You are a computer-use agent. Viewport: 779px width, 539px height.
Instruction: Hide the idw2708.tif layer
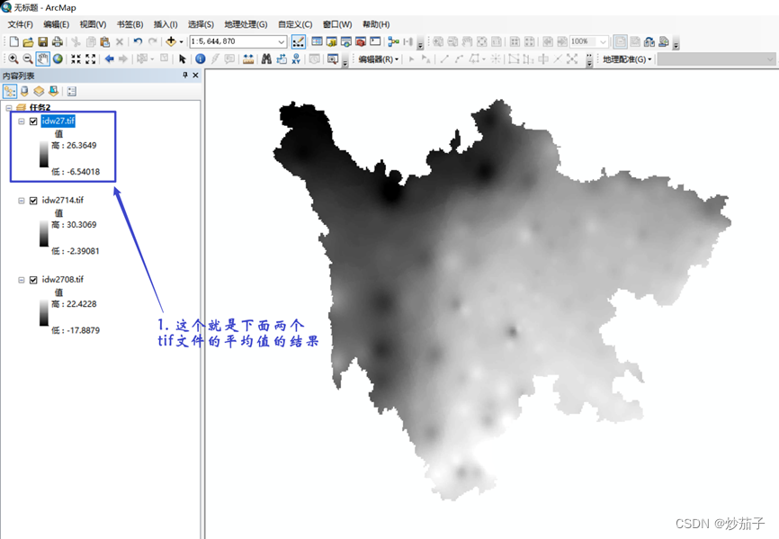33,280
